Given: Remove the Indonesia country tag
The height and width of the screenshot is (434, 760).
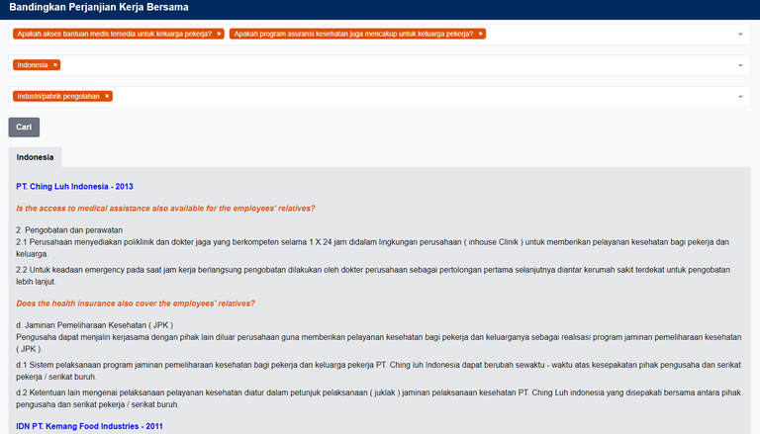Looking at the screenshot, I should point(55,65).
